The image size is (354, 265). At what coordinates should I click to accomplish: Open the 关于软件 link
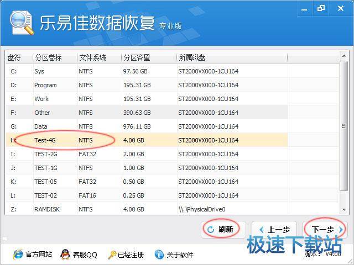click(180, 255)
